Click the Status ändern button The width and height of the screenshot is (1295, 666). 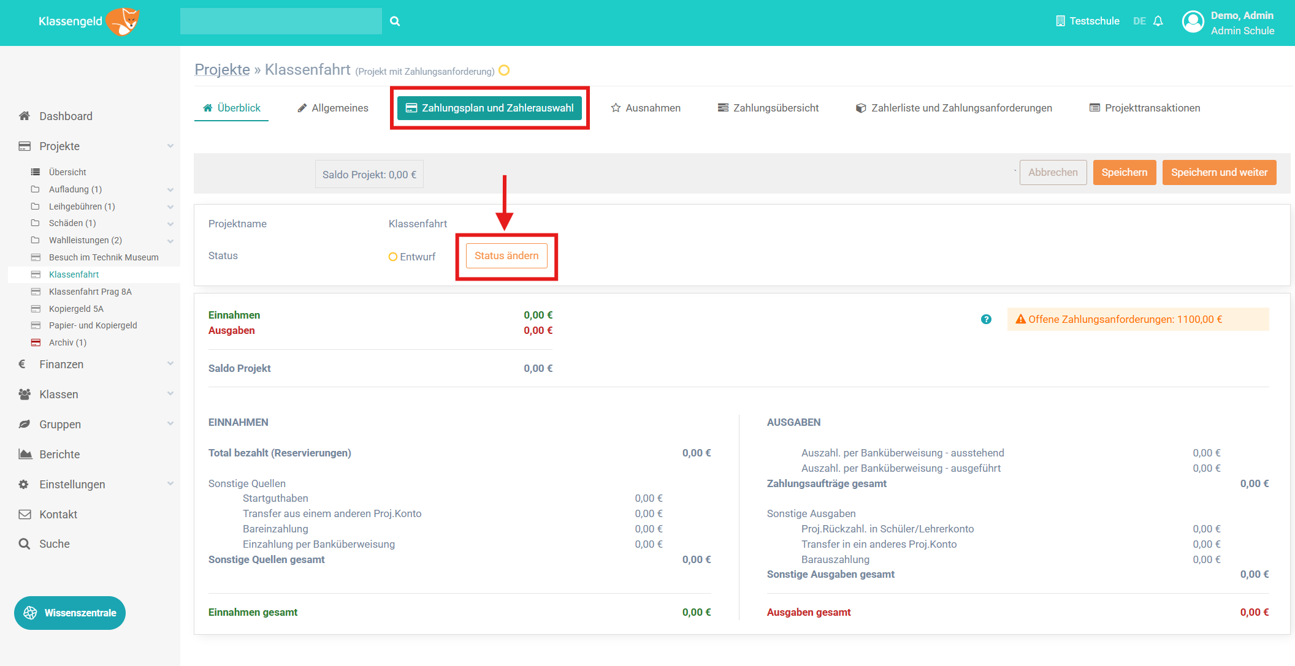pyautogui.click(x=506, y=256)
